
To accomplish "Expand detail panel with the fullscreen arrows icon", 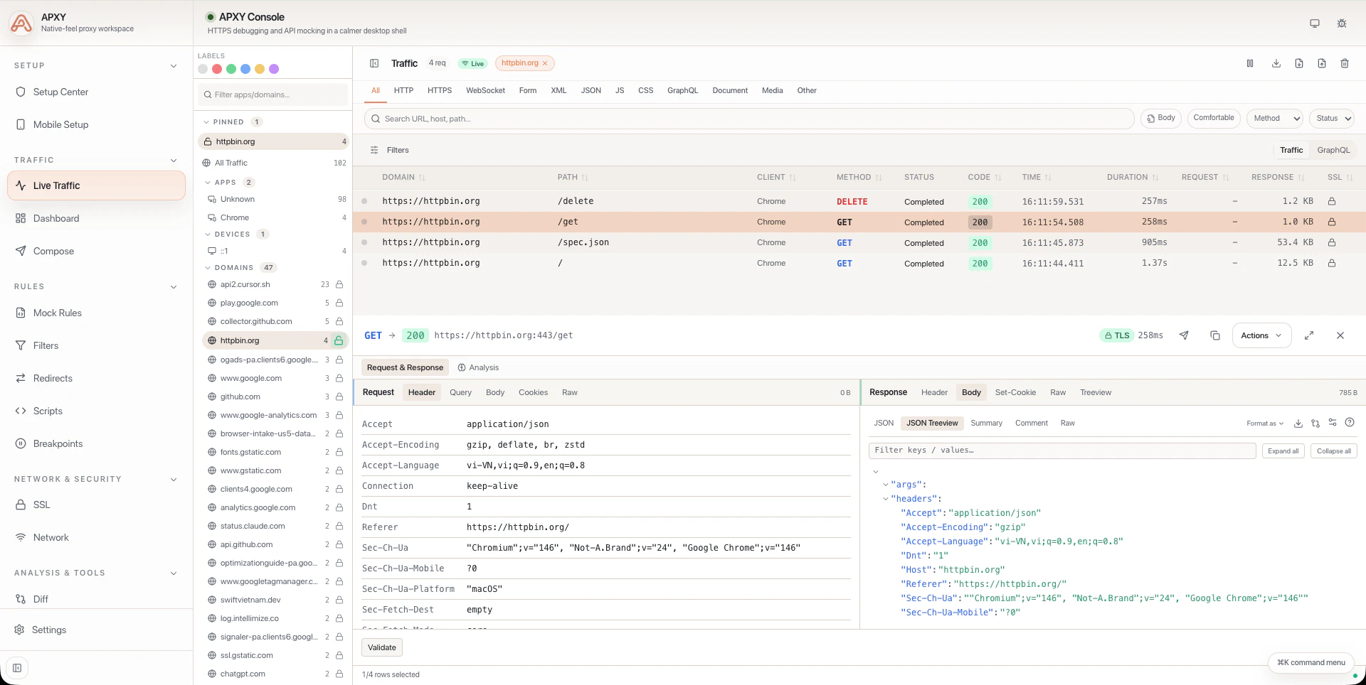I will 1309,335.
